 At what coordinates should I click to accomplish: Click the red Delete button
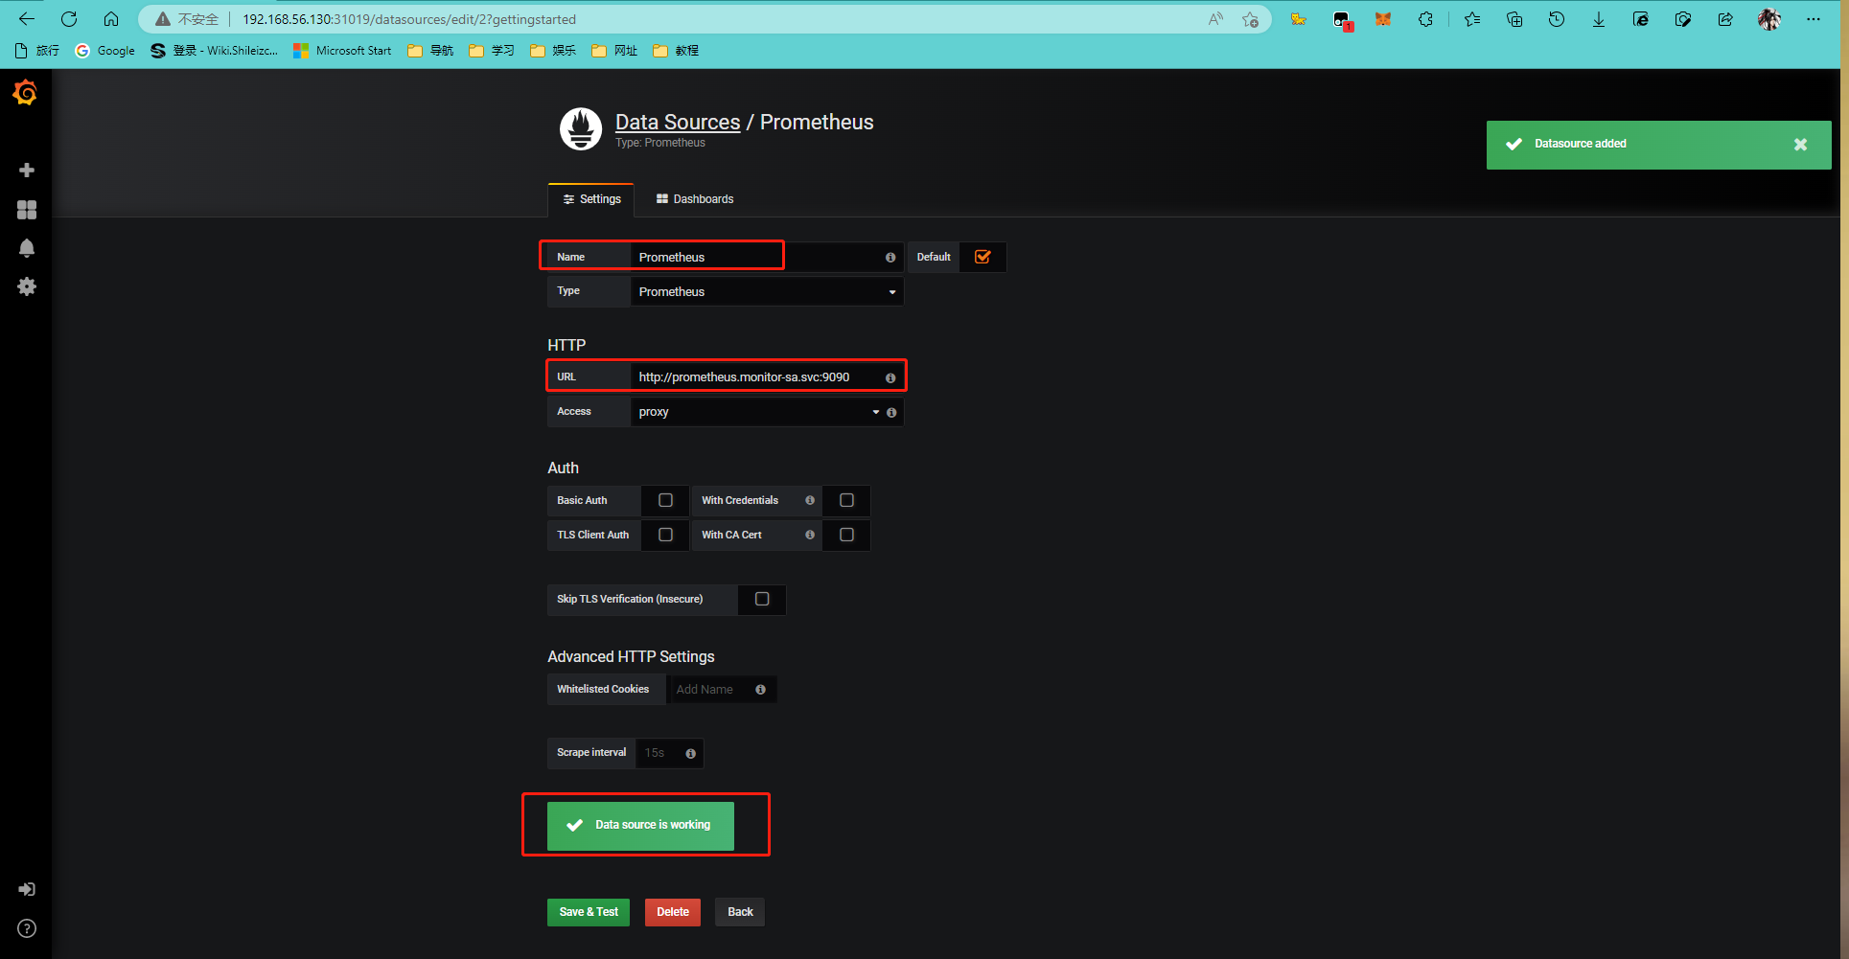[x=673, y=912]
